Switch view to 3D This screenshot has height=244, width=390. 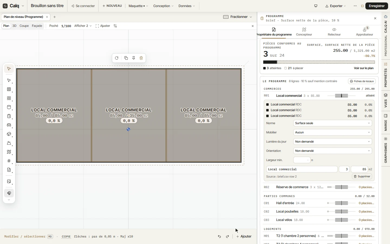pos(14,26)
